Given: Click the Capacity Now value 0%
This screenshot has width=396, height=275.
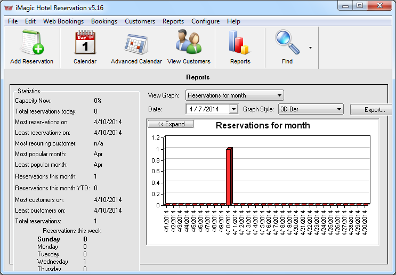Looking at the screenshot, I should (x=98, y=101).
